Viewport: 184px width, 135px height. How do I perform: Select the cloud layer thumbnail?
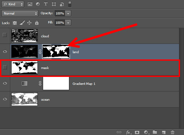[x=25, y=36]
